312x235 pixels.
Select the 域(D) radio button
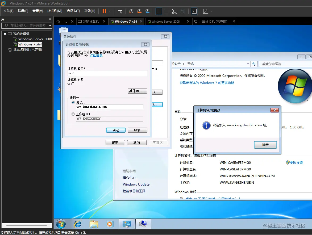(x=73, y=102)
